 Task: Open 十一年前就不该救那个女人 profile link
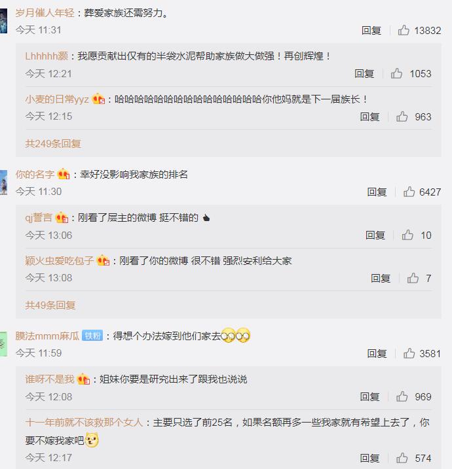84,423
